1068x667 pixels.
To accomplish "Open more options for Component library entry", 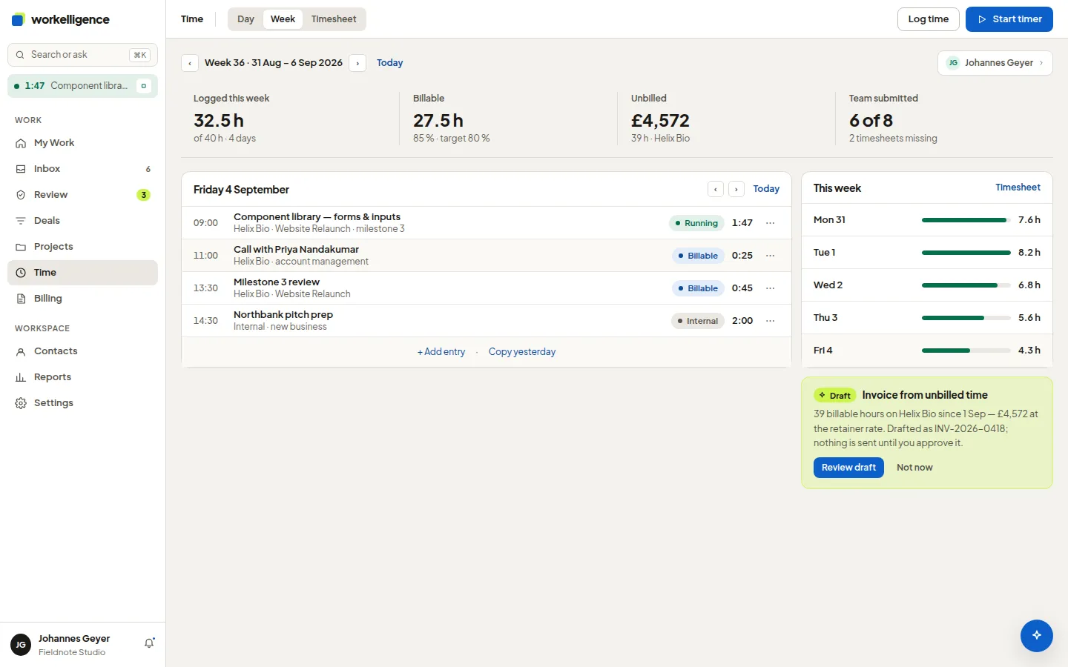I will point(771,223).
